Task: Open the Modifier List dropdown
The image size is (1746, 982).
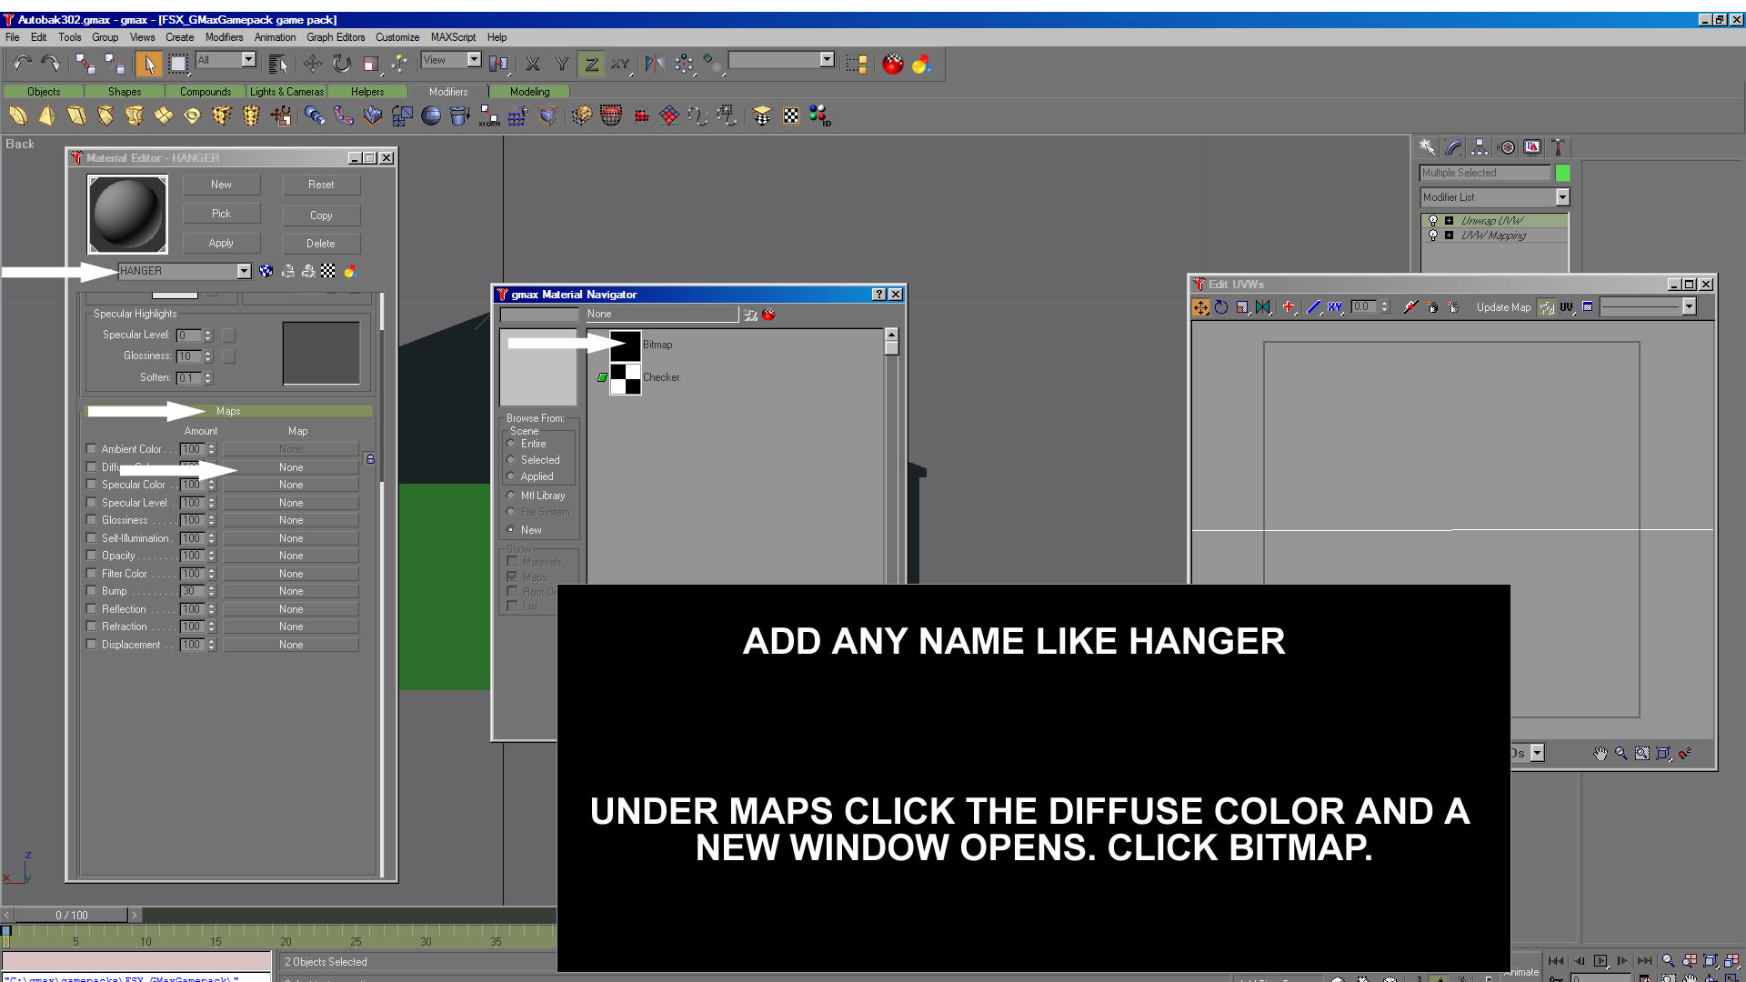Action: coord(1562,197)
